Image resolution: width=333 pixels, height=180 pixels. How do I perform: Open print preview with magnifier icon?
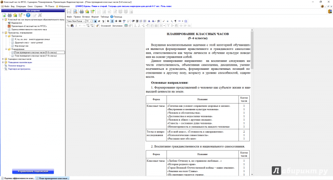pos(75,12)
